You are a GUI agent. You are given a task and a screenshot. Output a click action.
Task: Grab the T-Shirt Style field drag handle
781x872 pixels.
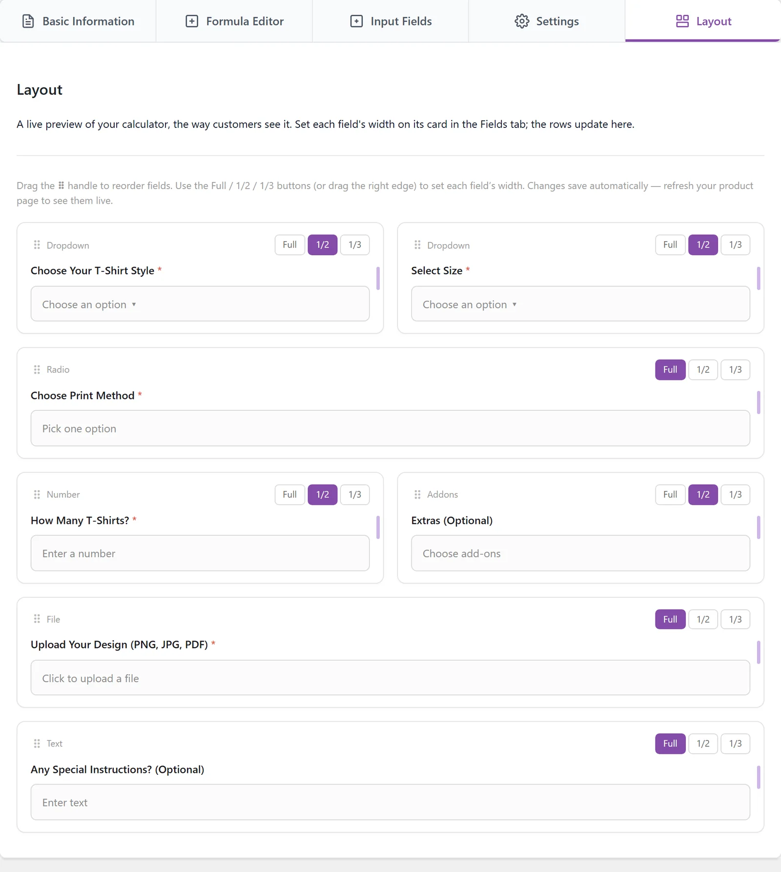pos(37,245)
